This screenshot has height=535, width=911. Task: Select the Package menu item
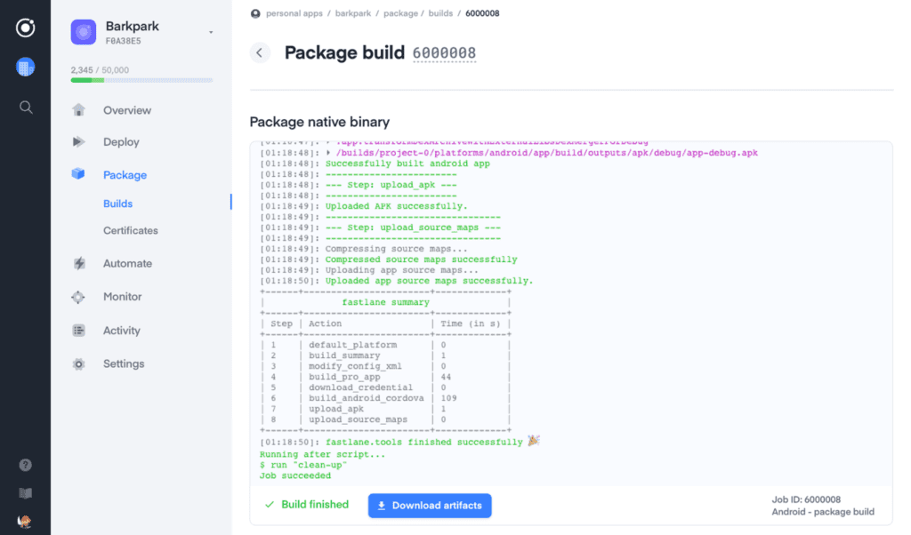point(125,175)
